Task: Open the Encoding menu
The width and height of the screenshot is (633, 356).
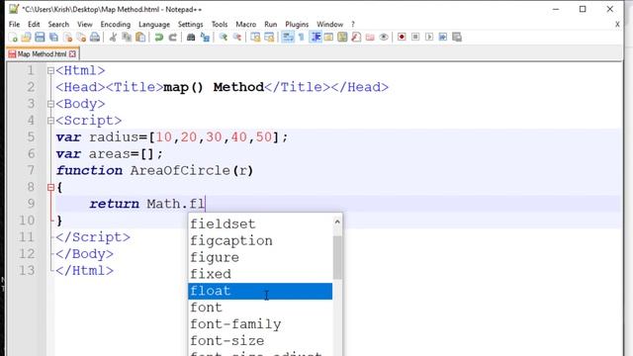Action: coord(116,24)
